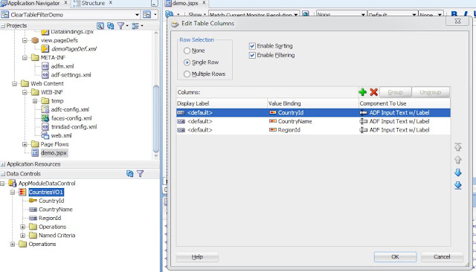476x272 pixels.
Task: Open Projects filter funnel icon
Action: click(x=120, y=26)
